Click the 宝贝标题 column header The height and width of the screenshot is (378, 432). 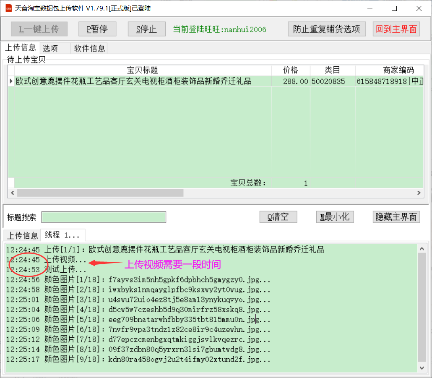pos(142,70)
